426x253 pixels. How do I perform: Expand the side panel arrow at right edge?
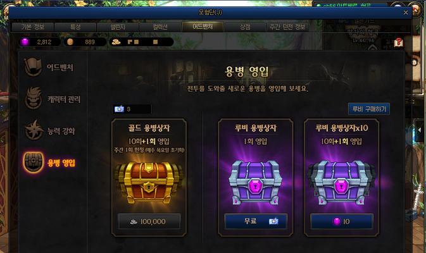coord(420,130)
